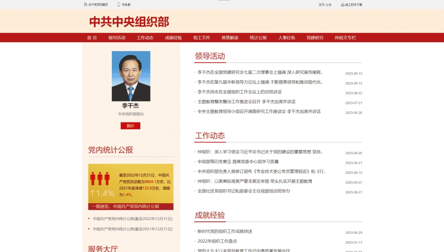
Task: Open 政策解读 navigation menu item
Action: pyautogui.click(x=230, y=38)
